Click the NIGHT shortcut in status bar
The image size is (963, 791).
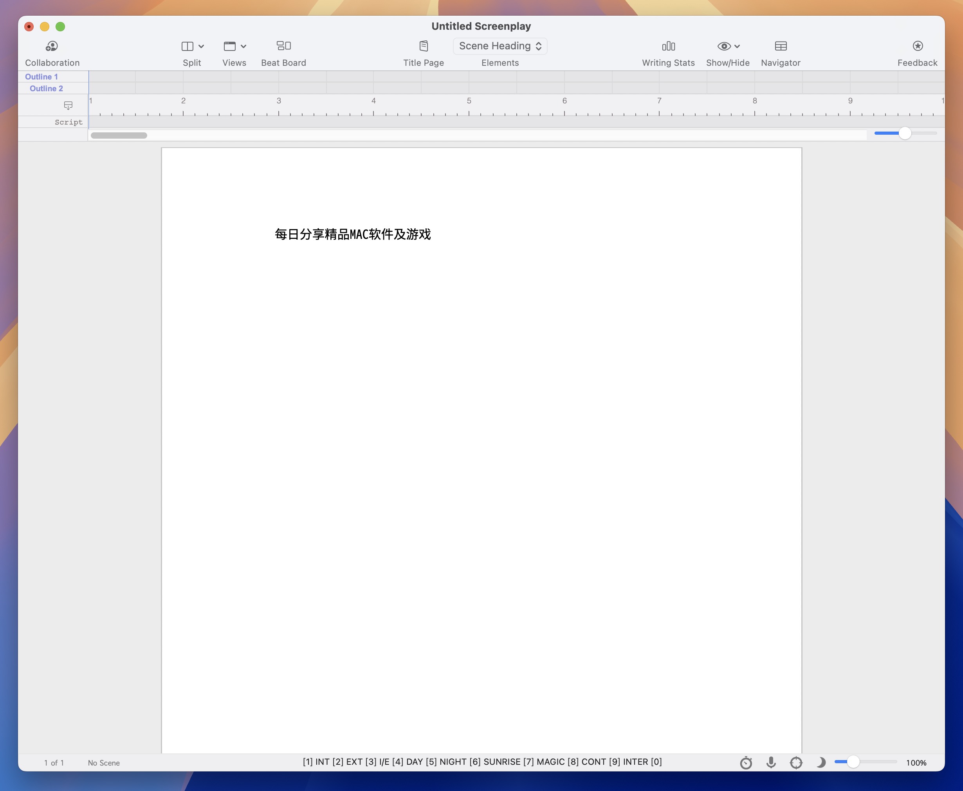click(x=453, y=762)
